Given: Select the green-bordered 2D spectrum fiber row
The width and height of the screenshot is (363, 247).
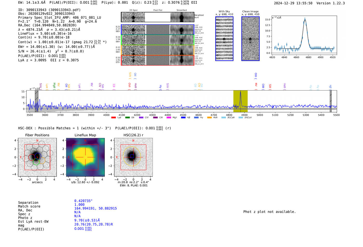Looking at the screenshot, I should pos(158,40).
